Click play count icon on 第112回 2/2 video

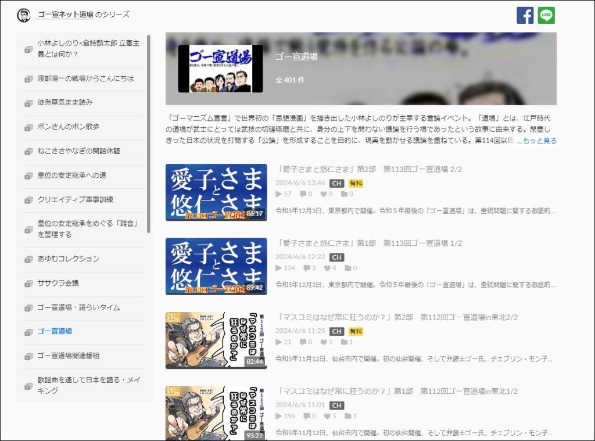pyautogui.click(x=279, y=342)
